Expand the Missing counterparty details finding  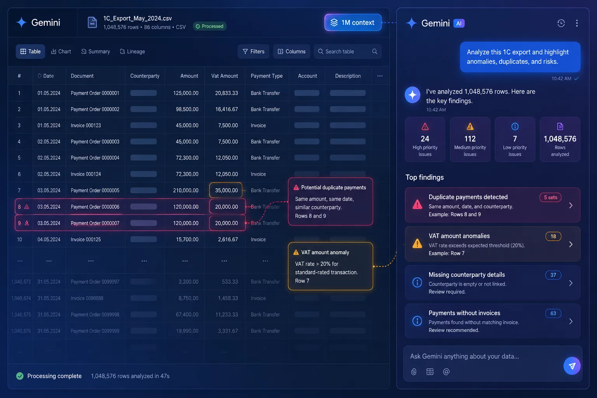point(571,283)
